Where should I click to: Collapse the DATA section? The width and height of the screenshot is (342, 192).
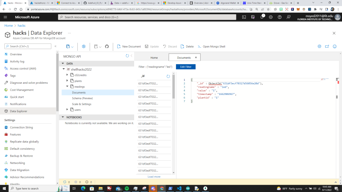click(x=63, y=64)
